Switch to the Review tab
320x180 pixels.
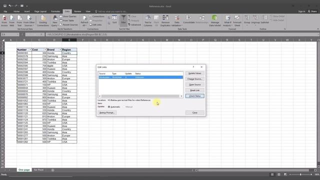[77, 11]
